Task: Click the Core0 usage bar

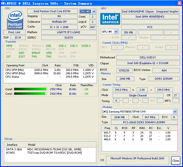Action: 30,89
